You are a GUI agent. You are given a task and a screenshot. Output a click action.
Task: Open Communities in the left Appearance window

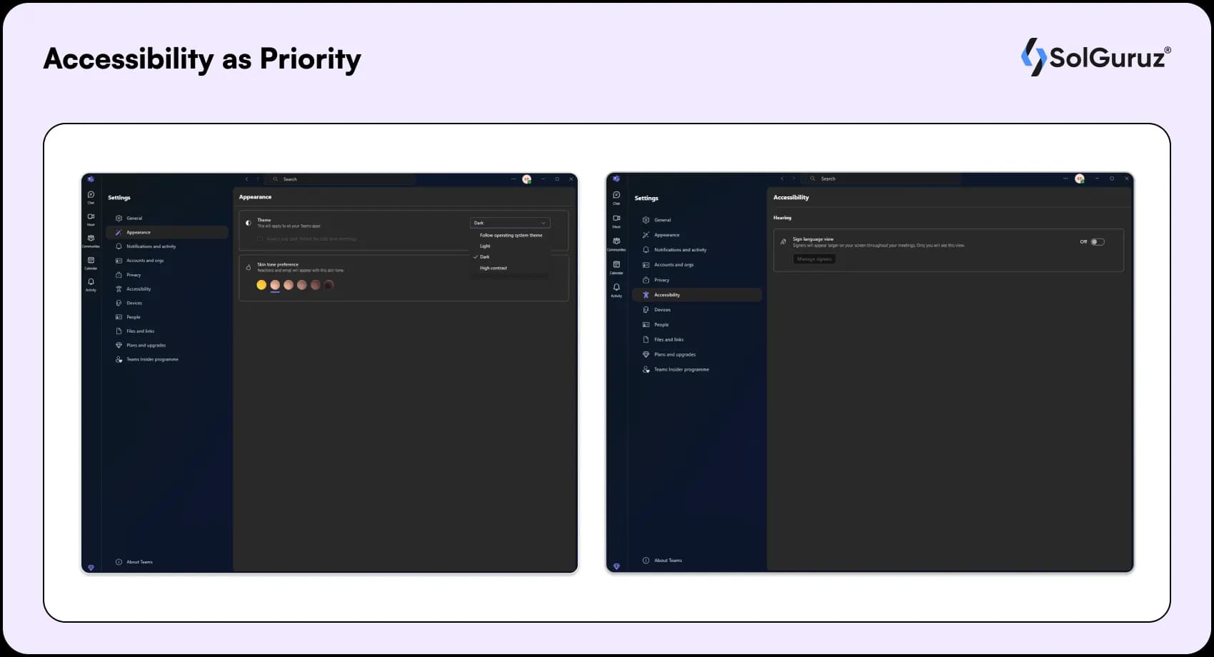pos(91,241)
